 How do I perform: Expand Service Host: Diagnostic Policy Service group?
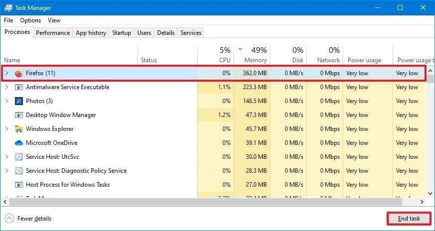[7, 170]
